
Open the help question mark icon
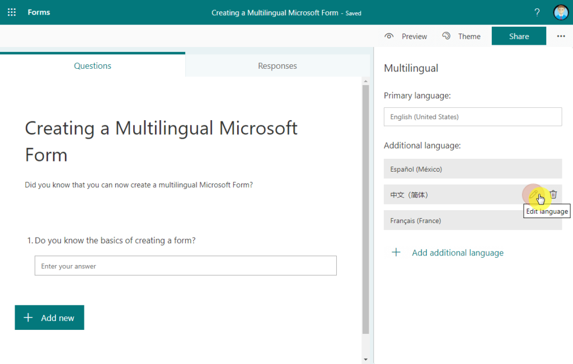pos(537,12)
